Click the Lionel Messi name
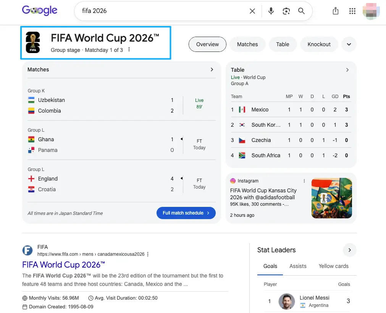The height and width of the screenshot is (313, 386). 314,298
